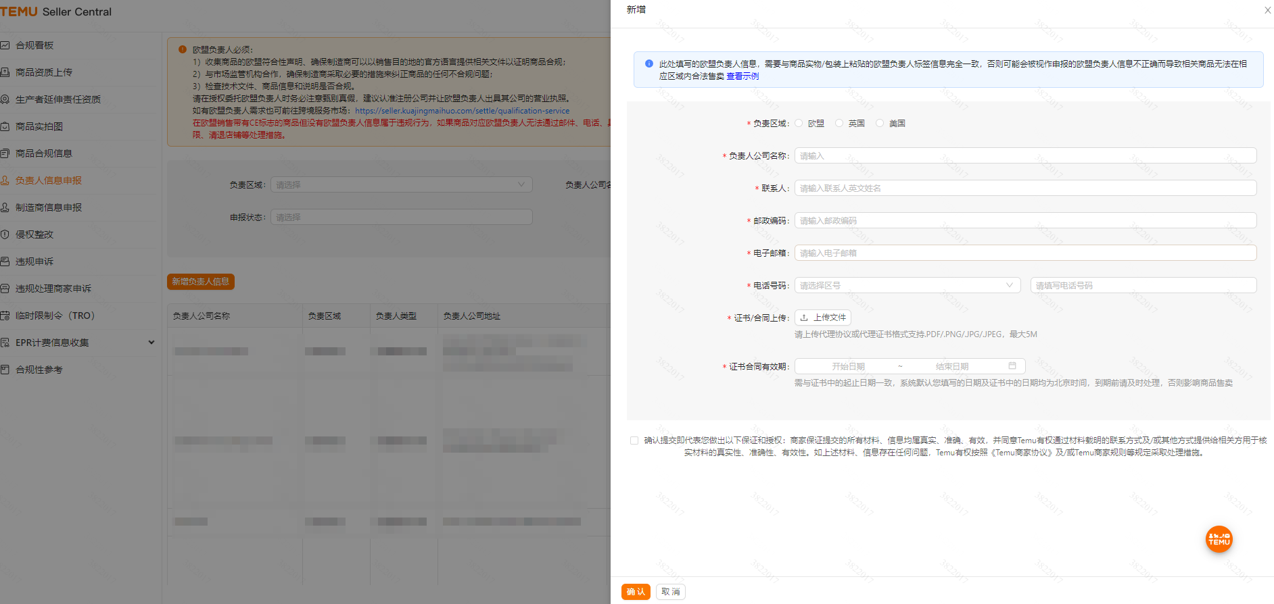Viewport: 1274px width, 604px height.
Task: Click the 商品合规信息 sidebar icon
Action: 5,153
